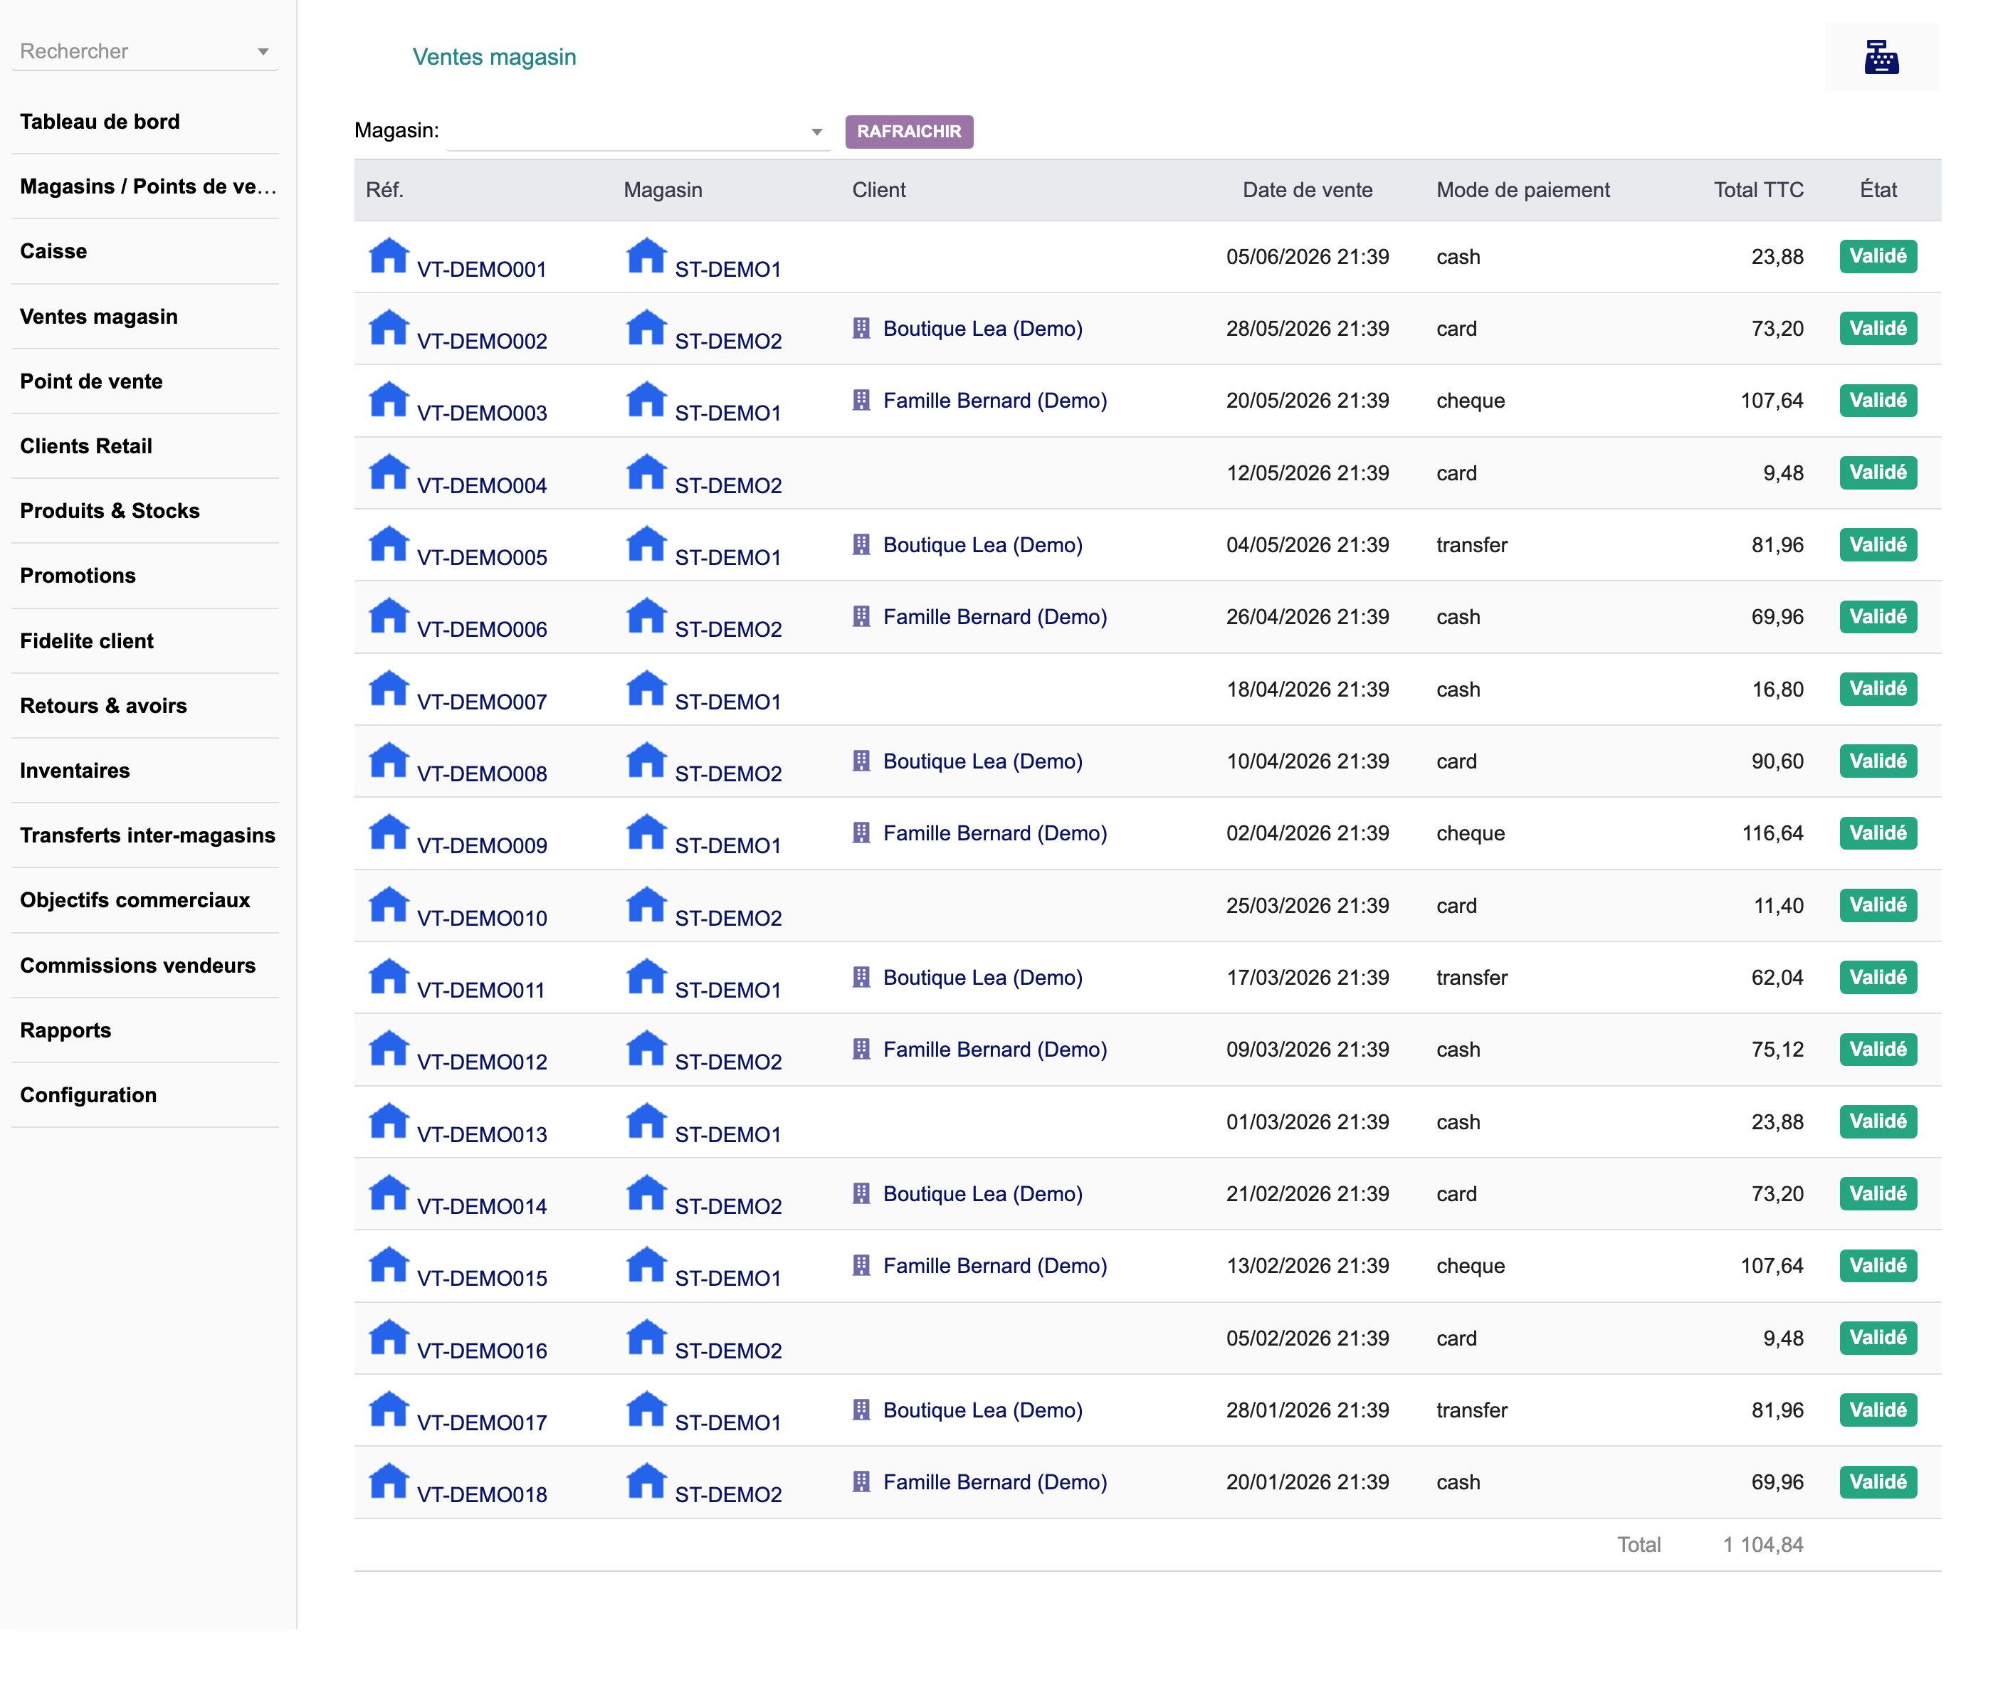Expand the Magasin dropdown arrow
This screenshot has height=1685, width=1993.
pos(817,132)
